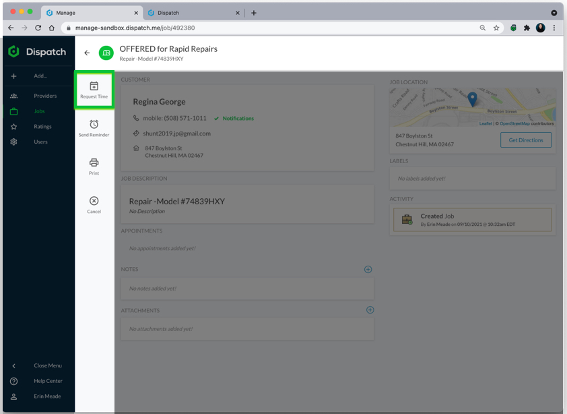The height and width of the screenshot is (414, 567).
Task: Open the OpenStreetMap link on the map
Action: (514, 123)
